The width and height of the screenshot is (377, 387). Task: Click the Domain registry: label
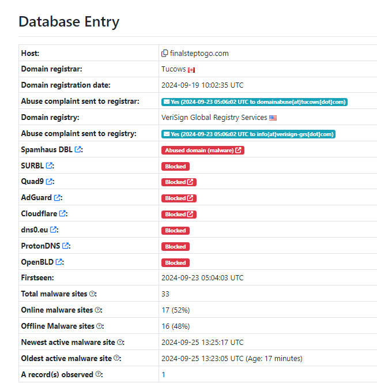tap(50, 117)
